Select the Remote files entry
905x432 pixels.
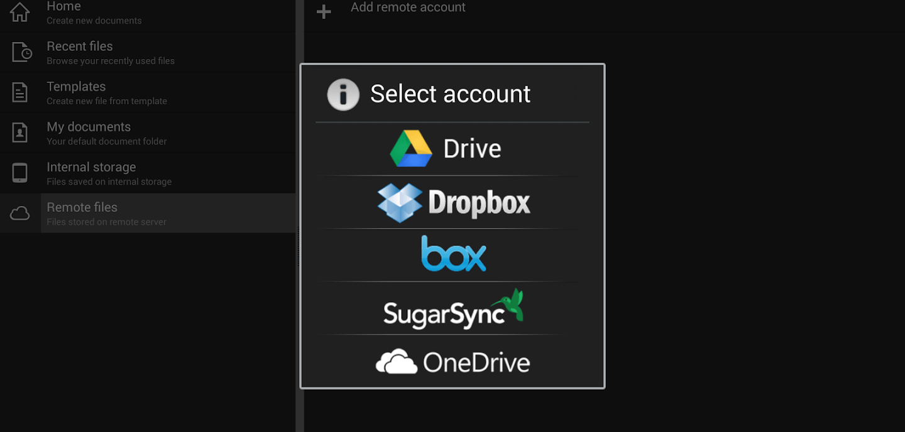coord(148,213)
